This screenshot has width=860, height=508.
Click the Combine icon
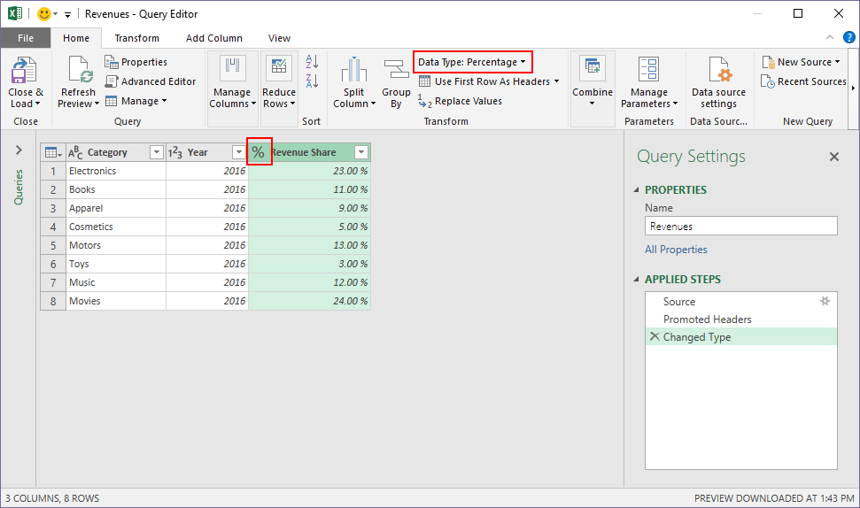click(x=593, y=68)
